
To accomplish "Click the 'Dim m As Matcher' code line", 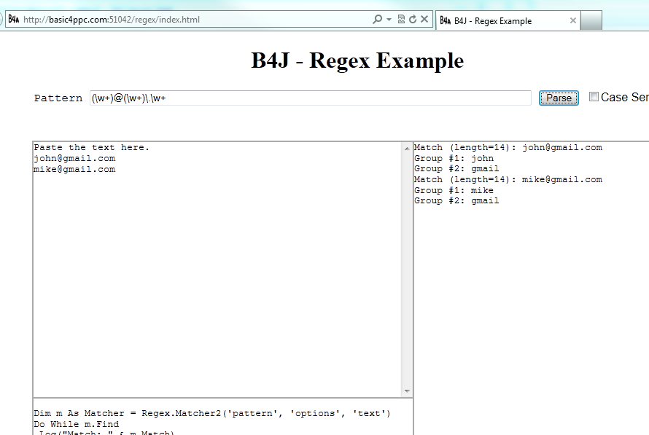I will point(212,413).
